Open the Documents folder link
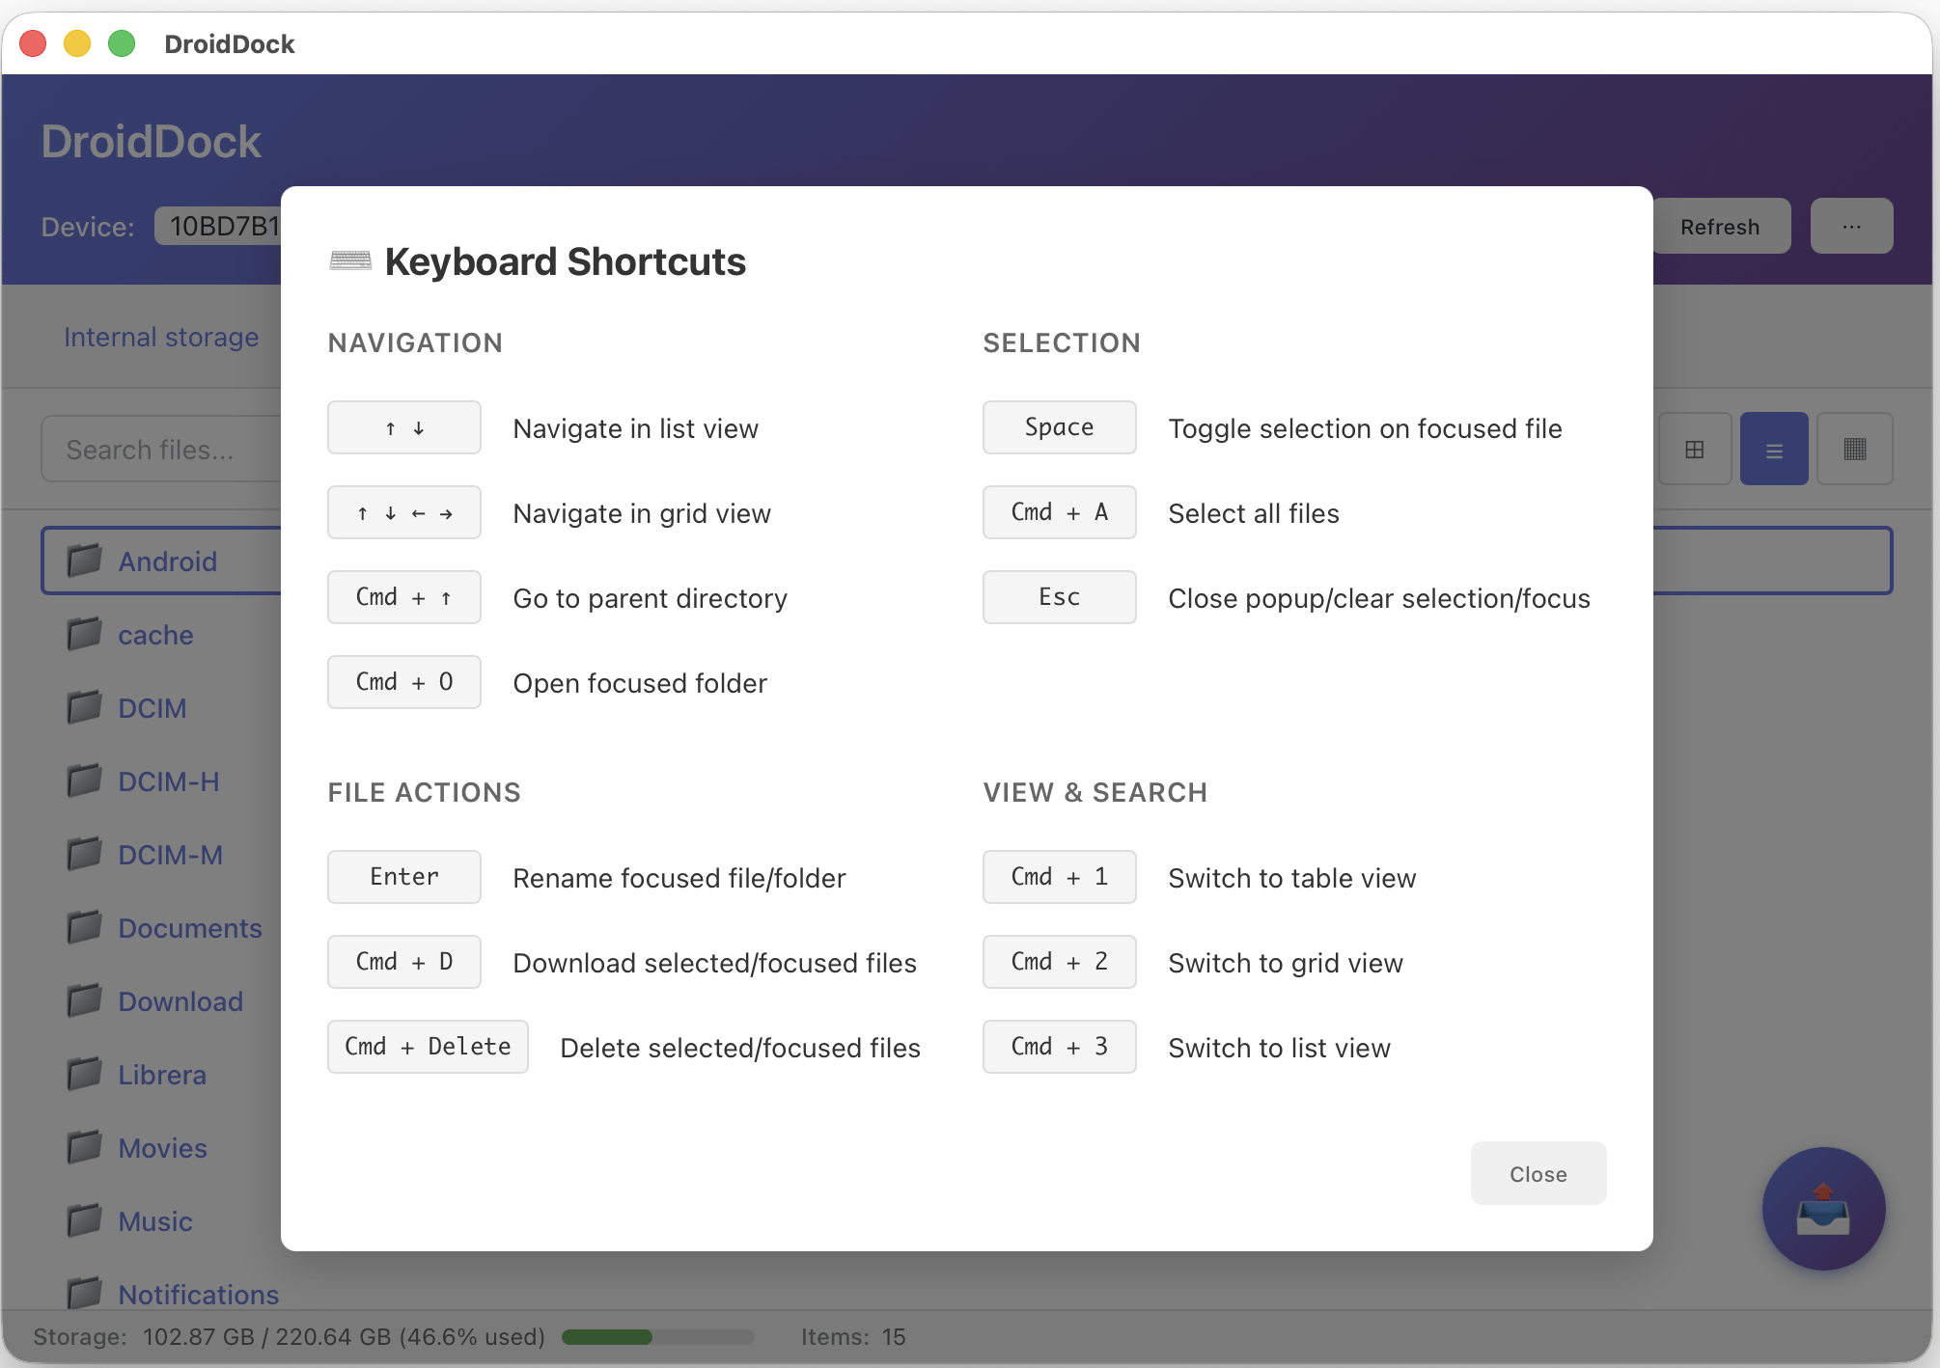 (x=190, y=928)
